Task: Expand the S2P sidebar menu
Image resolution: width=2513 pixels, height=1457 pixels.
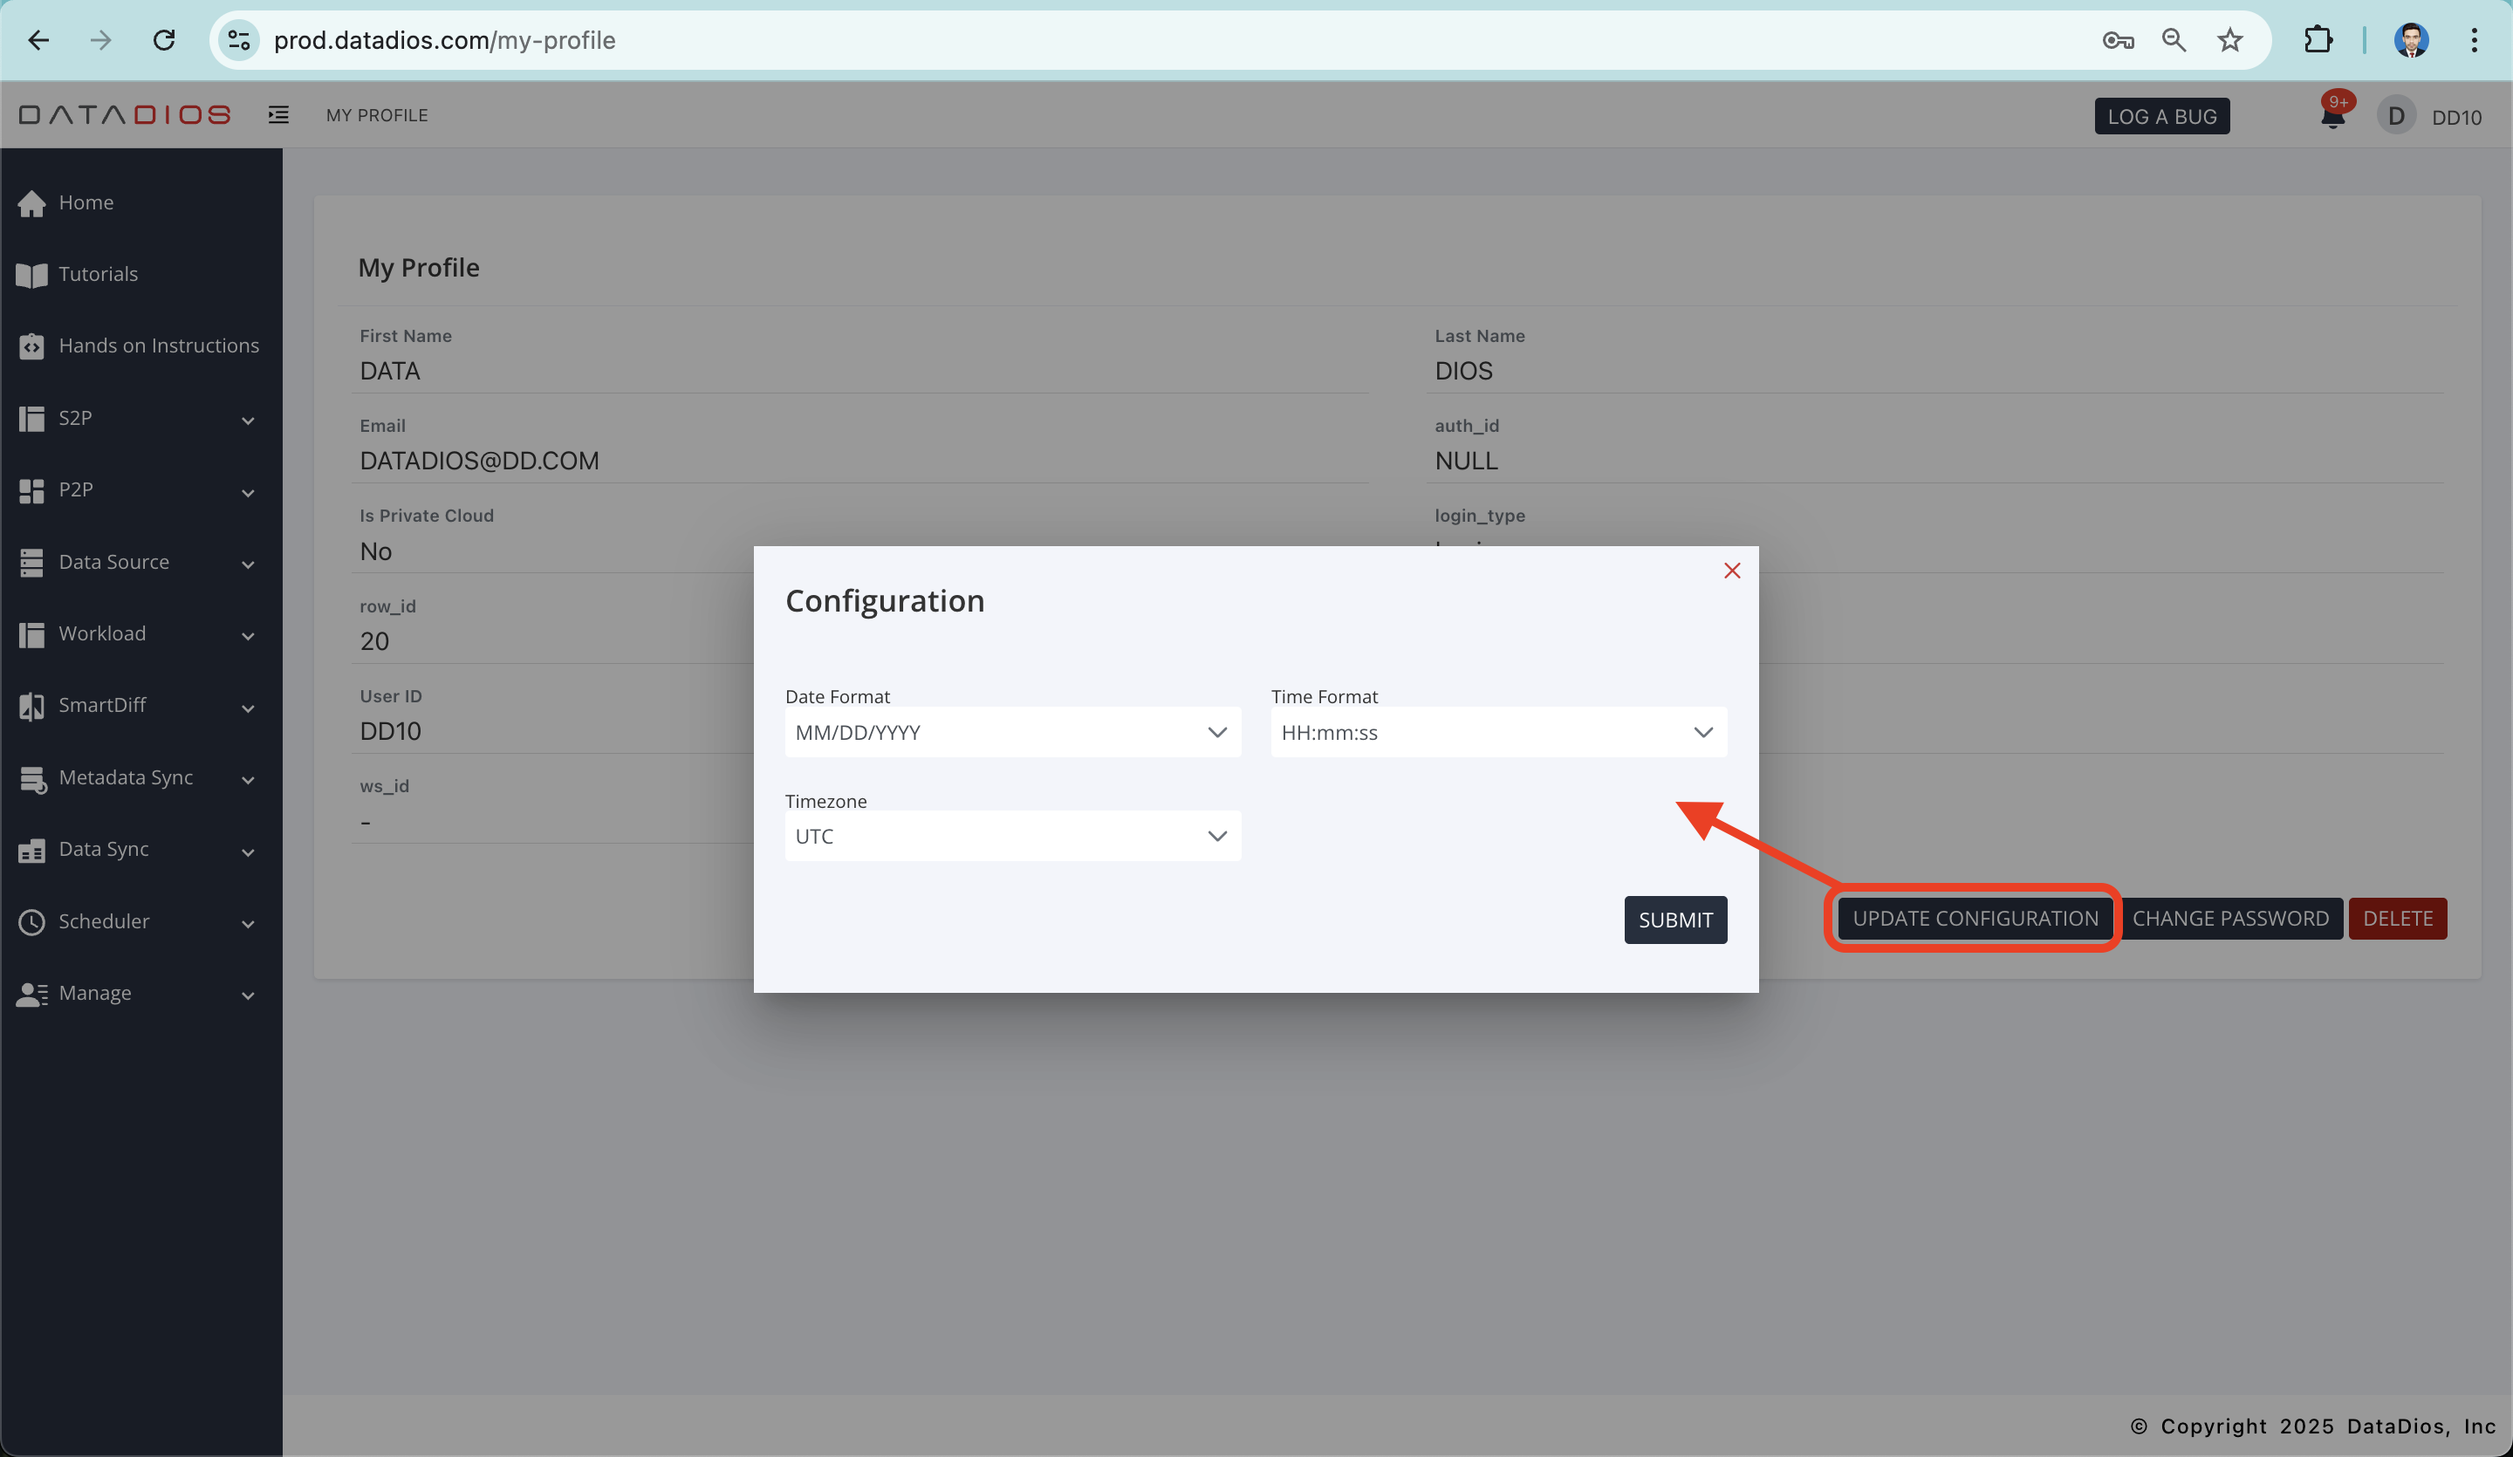Action: click(138, 419)
